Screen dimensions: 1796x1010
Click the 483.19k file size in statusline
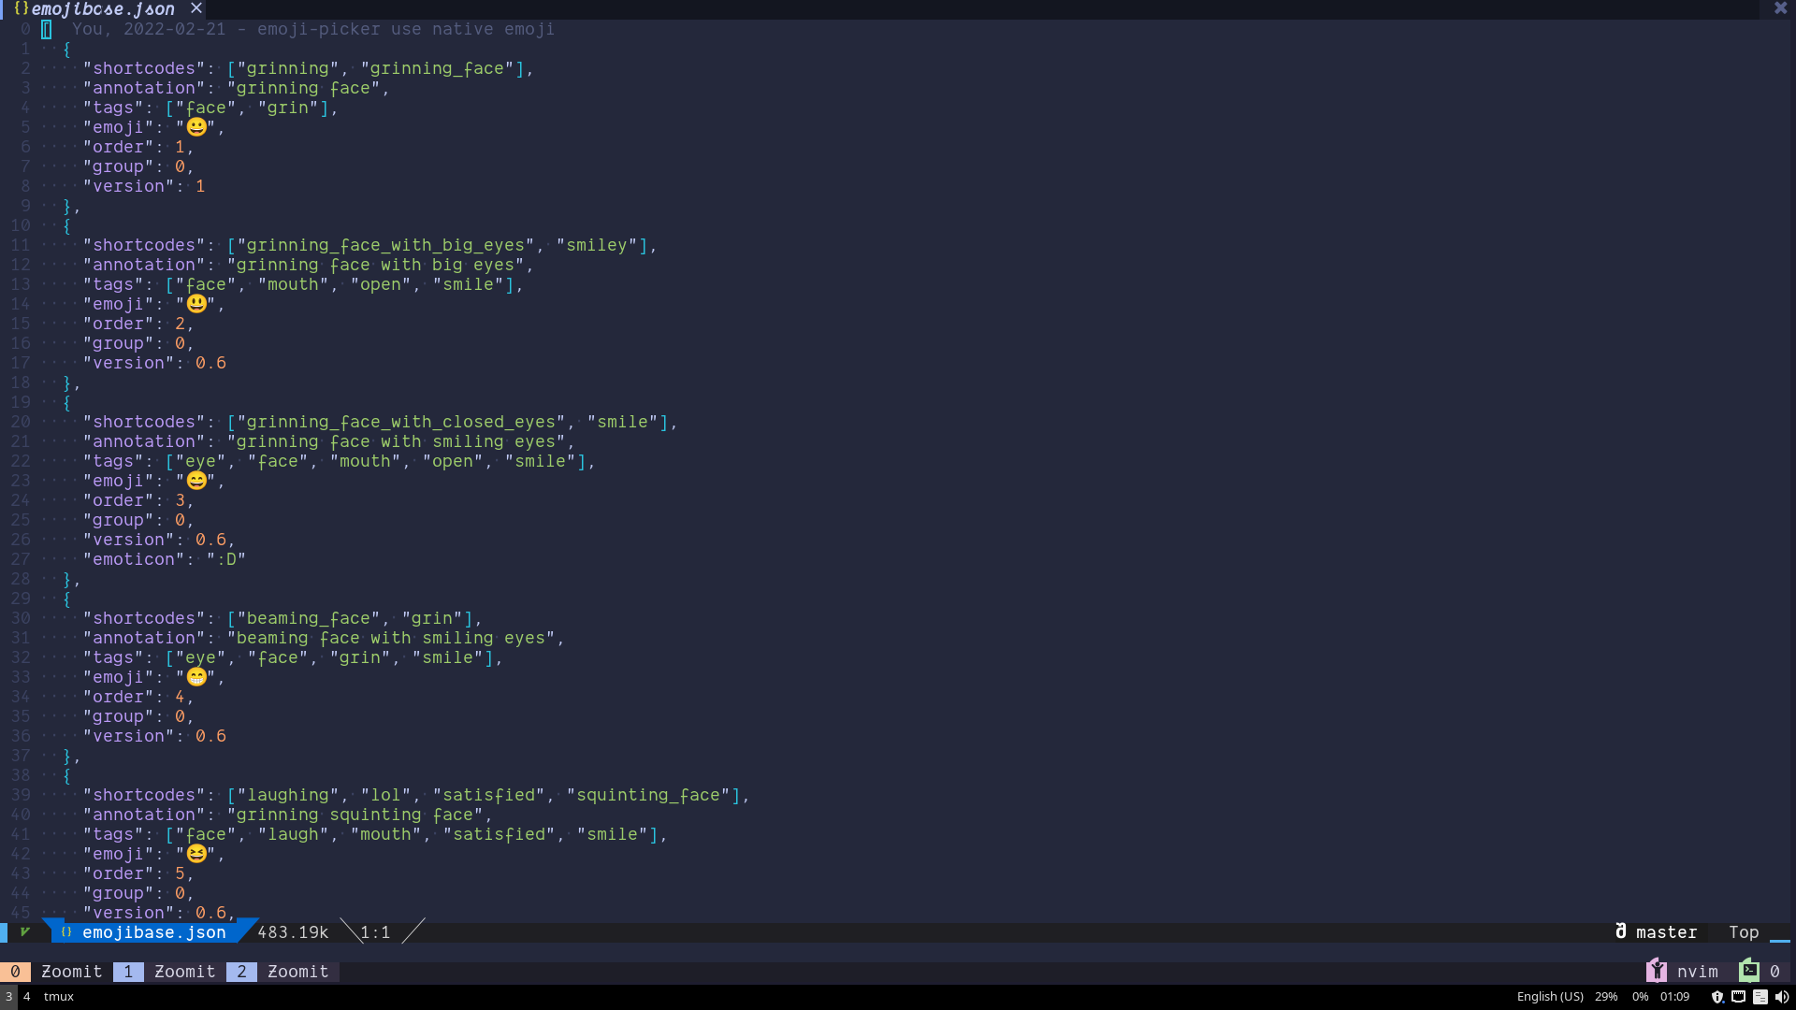[x=293, y=932]
